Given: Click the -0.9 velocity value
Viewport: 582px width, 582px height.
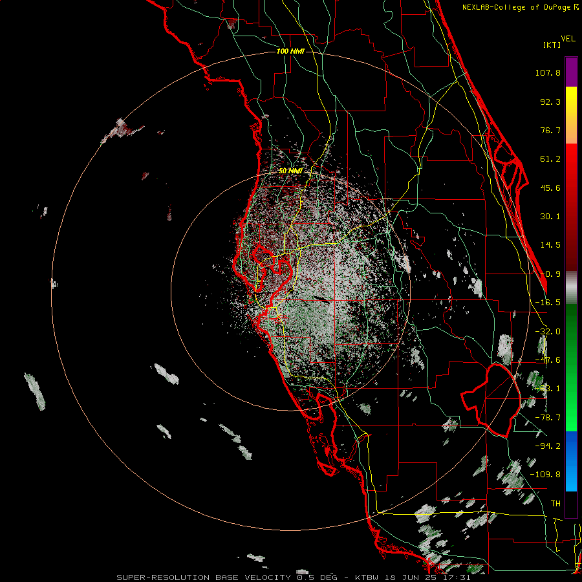Looking at the screenshot, I should (550, 274).
